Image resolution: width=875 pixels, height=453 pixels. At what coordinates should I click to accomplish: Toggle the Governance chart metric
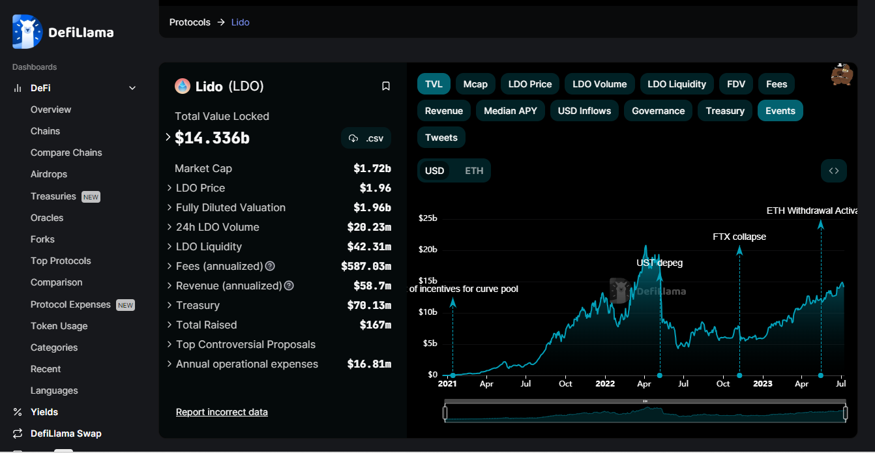(659, 111)
